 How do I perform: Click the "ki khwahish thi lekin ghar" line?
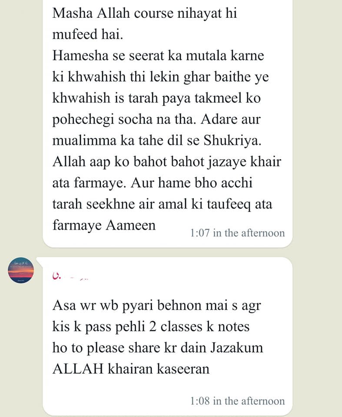pos(160,77)
